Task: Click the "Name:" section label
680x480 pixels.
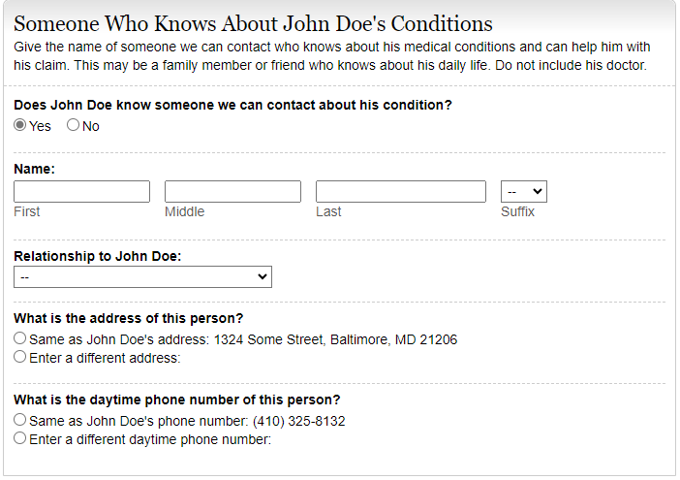Action: 34,169
